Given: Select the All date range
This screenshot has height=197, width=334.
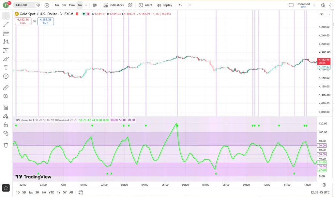Looking at the screenshot, I should (71, 192).
